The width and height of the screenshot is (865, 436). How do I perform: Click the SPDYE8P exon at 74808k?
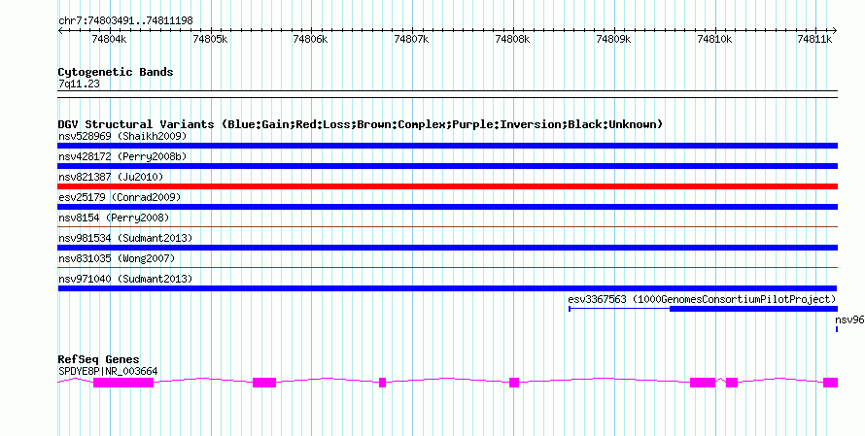coord(514,383)
